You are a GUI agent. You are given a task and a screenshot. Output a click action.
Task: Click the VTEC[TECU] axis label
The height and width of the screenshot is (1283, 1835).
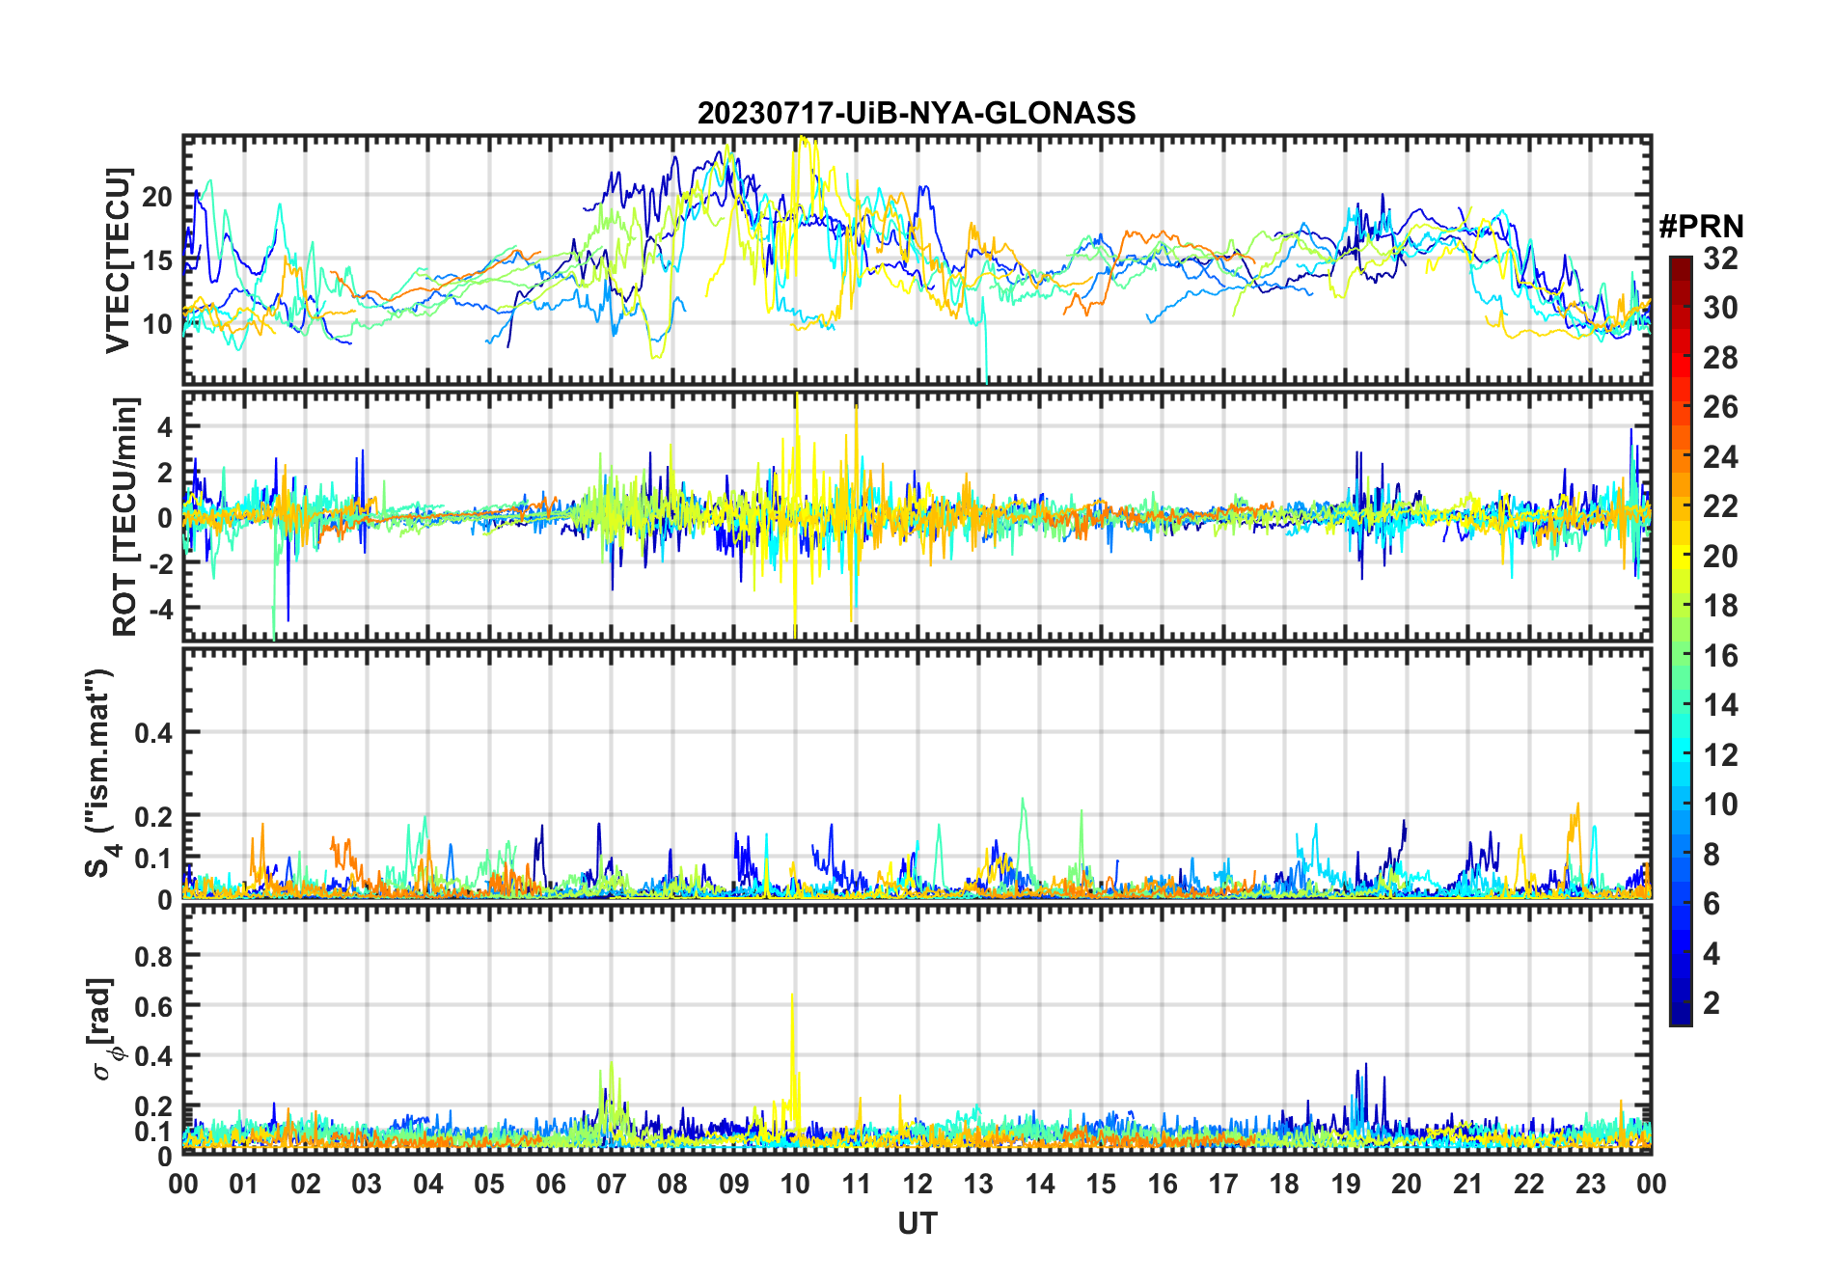click(118, 260)
